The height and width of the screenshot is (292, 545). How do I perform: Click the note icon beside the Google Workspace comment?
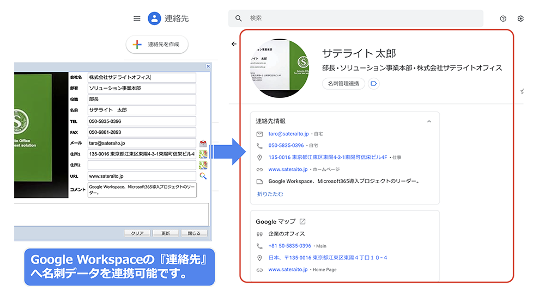tap(259, 182)
